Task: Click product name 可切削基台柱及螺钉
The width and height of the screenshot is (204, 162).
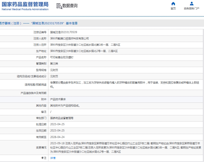Action: [62, 57]
